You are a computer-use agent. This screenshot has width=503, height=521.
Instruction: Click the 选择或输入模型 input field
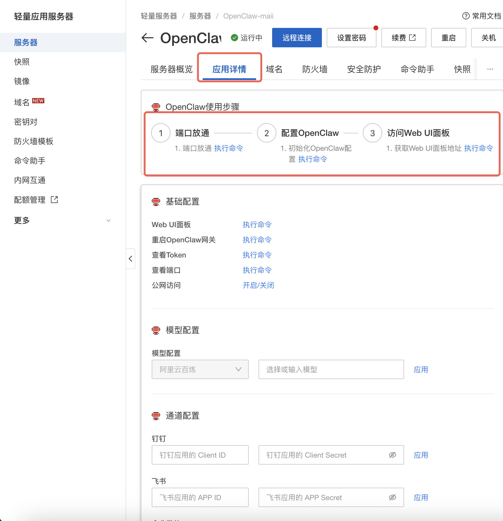(x=331, y=369)
